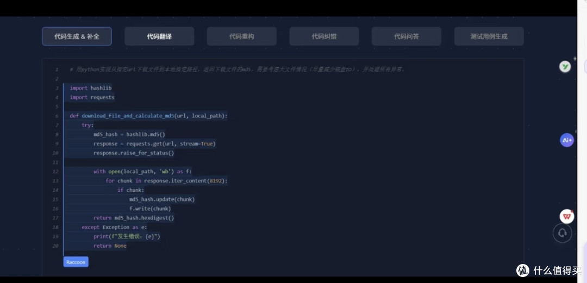Viewport: 587px width, 283px height.
Task: Click the response.raise_for_status() line
Action: pos(134,153)
